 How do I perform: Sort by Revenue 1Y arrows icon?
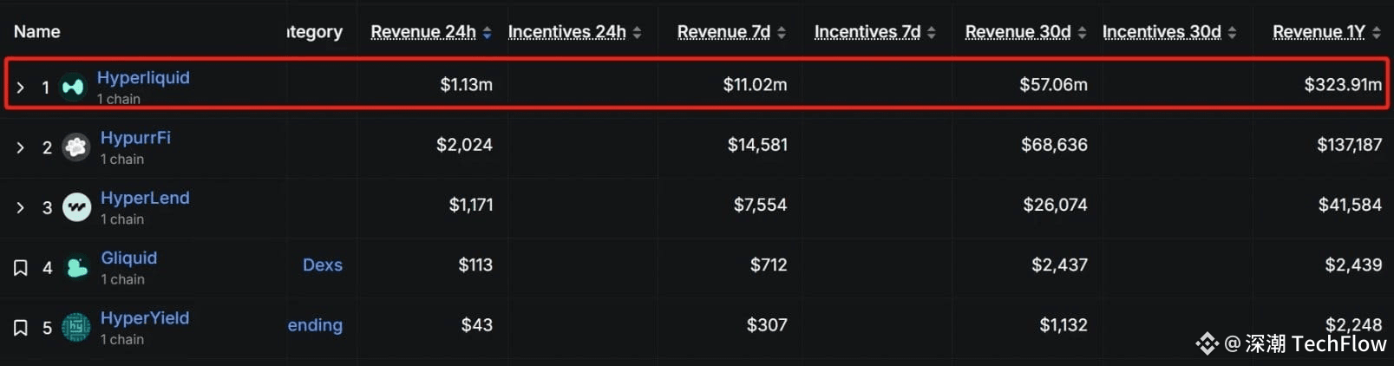[1376, 32]
